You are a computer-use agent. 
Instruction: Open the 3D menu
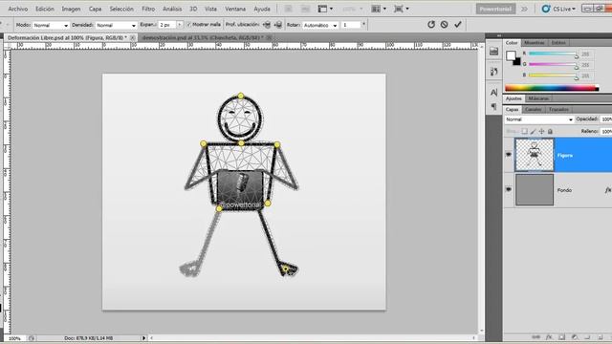(193, 9)
